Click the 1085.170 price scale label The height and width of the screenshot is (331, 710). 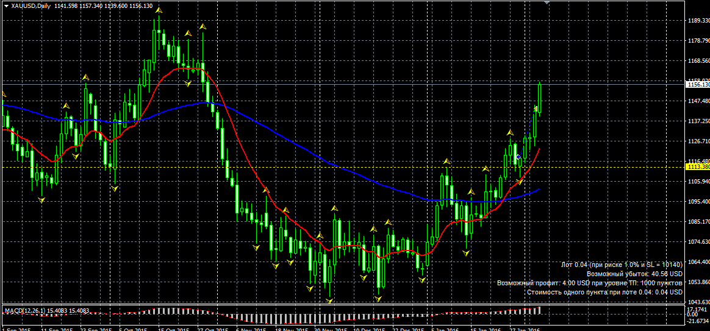[698, 222]
